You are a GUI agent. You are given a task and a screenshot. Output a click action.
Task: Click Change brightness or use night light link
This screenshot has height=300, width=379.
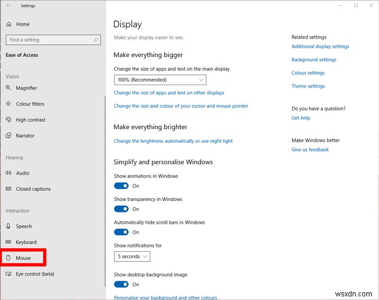pyautogui.click(x=173, y=141)
